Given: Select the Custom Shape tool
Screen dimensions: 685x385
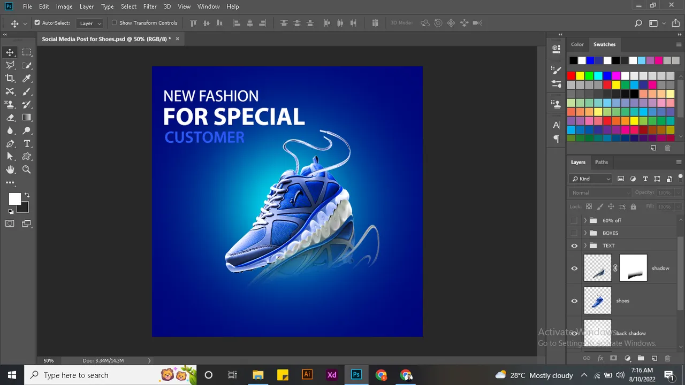Looking at the screenshot, I should pyautogui.click(x=27, y=157).
